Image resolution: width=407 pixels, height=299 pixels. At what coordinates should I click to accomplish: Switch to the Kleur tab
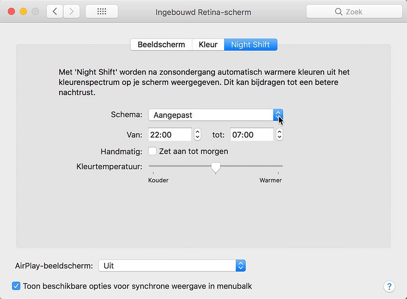(x=208, y=44)
